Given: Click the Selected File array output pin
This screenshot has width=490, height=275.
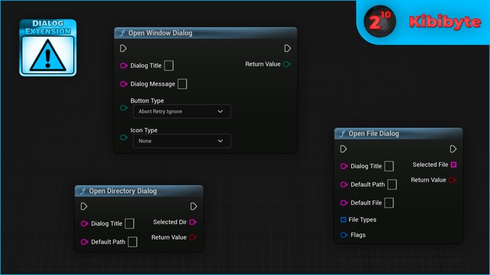Looking at the screenshot, I should point(454,164).
